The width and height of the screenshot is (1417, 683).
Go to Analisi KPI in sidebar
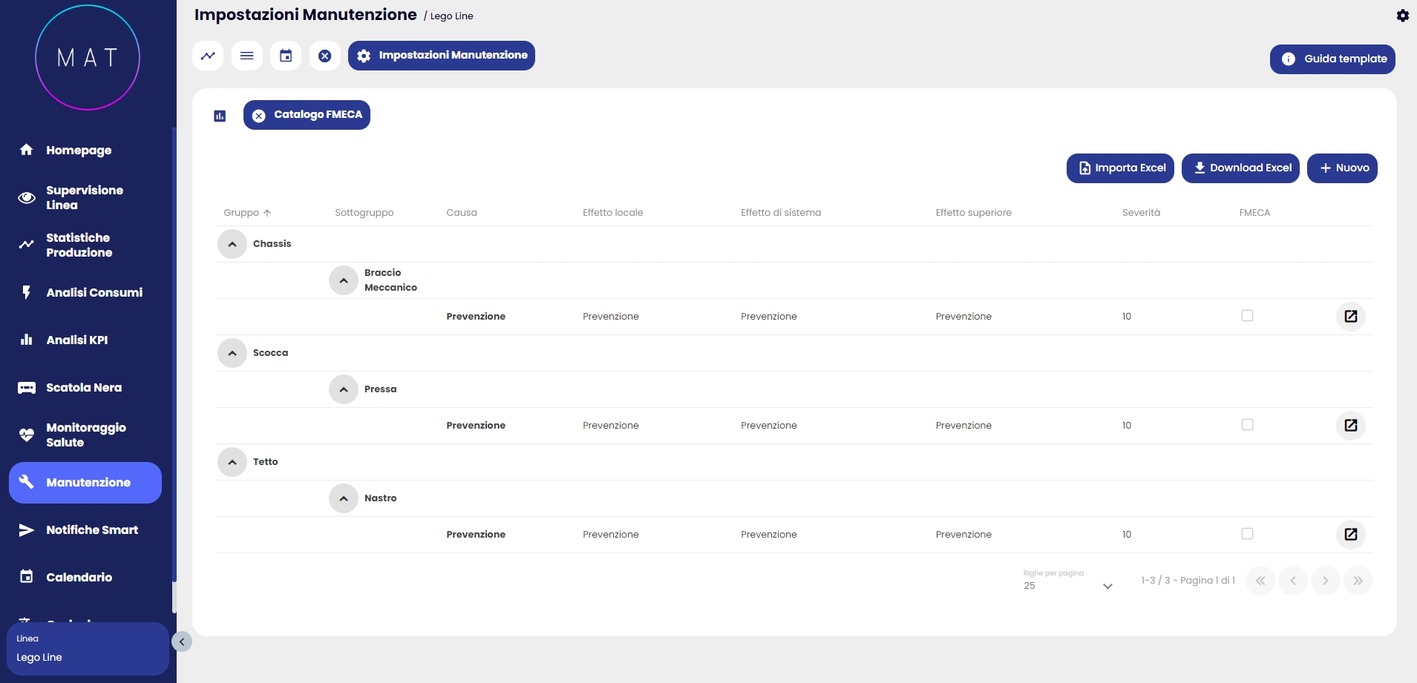(x=77, y=340)
